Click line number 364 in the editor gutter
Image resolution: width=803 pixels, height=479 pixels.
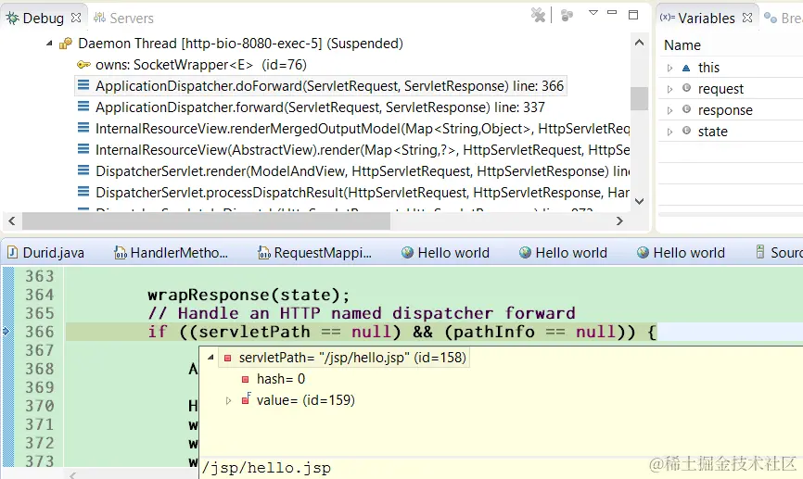click(x=40, y=295)
